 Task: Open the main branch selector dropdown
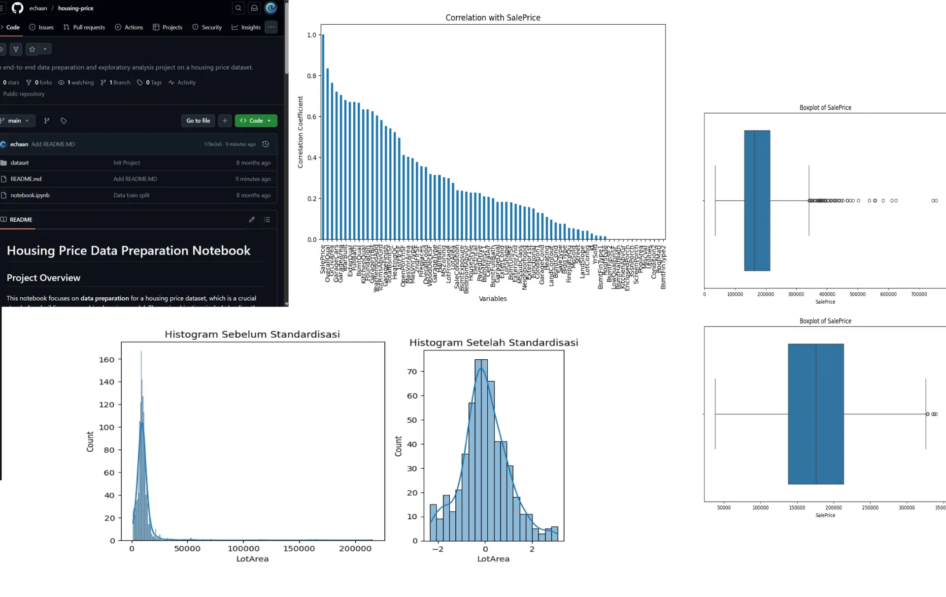[18, 121]
